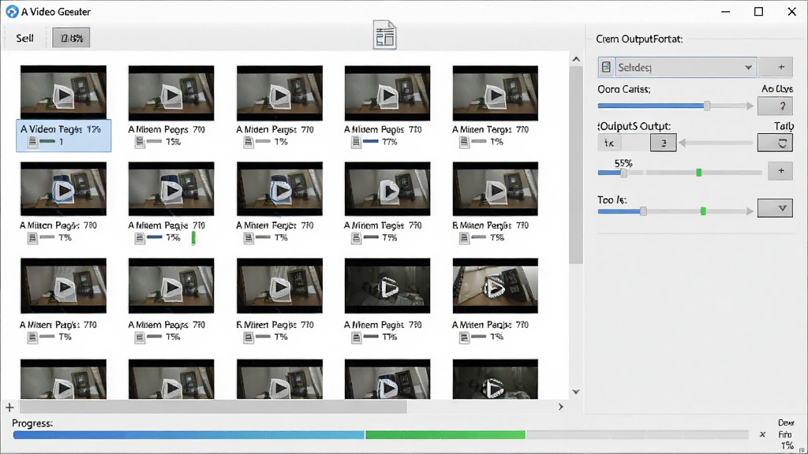
Task: Select the 3 output button
Action: tap(663, 143)
